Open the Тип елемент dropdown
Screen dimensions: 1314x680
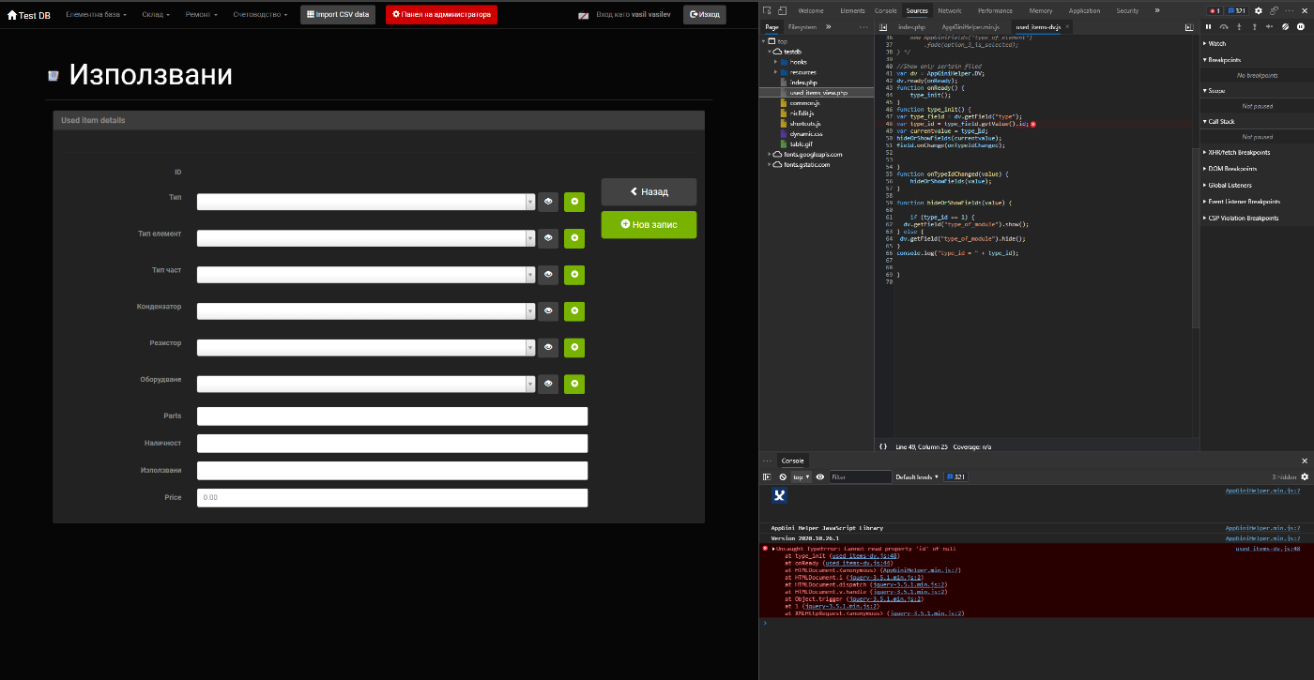[x=366, y=238]
